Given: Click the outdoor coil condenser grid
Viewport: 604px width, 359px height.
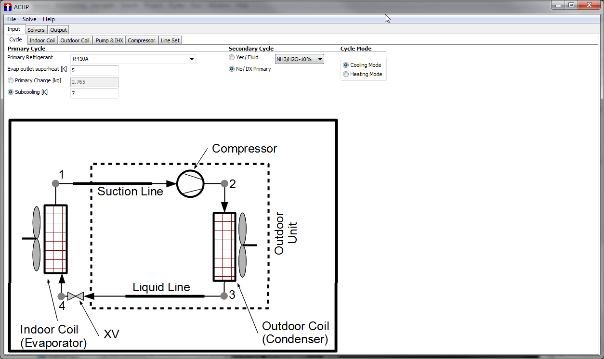Looking at the screenshot, I should click(224, 246).
